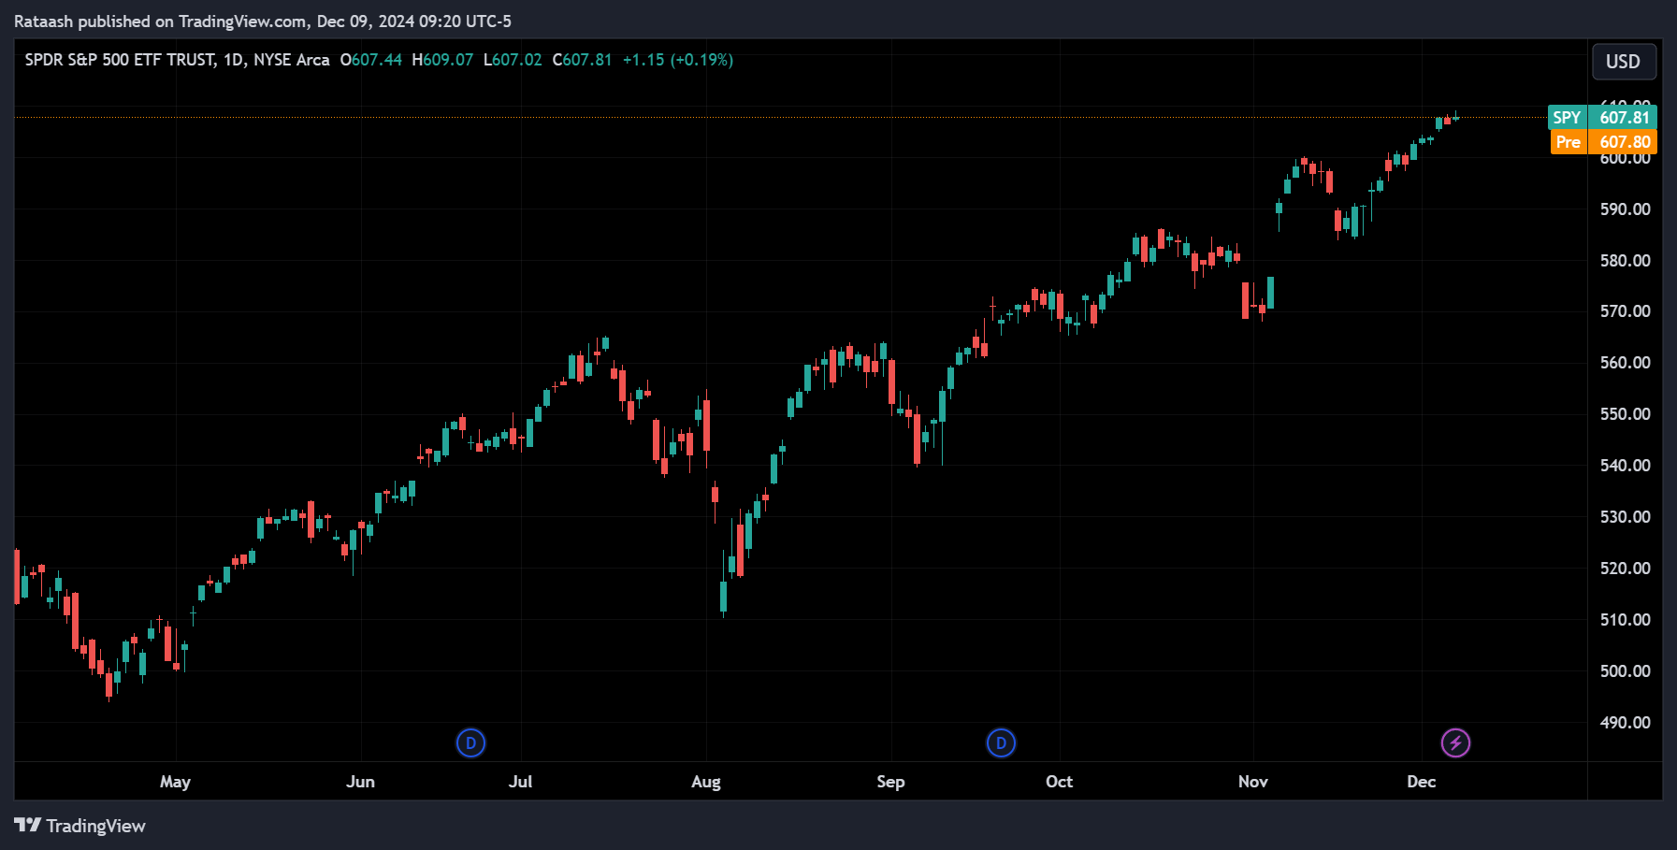Click the Jun label on time axis
The image size is (1677, 850).
[360, 782]
